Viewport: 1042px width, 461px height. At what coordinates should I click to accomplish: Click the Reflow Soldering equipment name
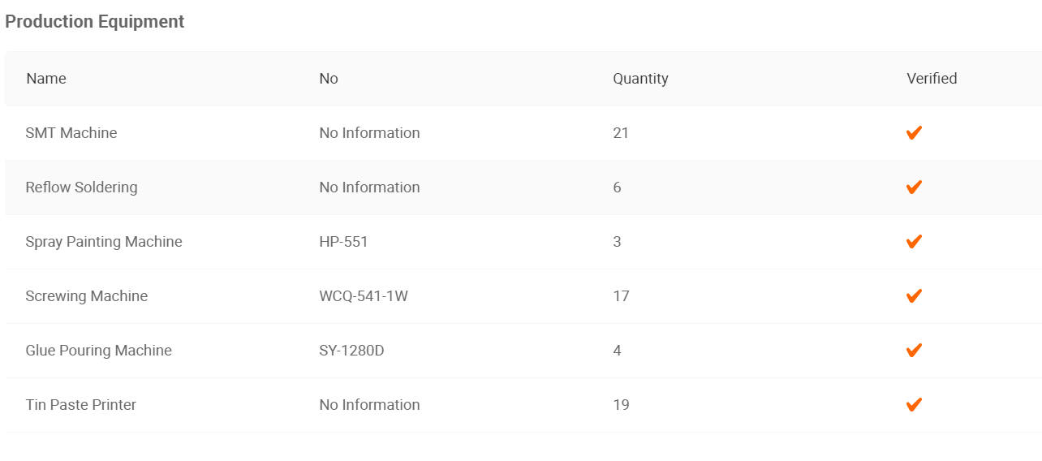[81, 187]
